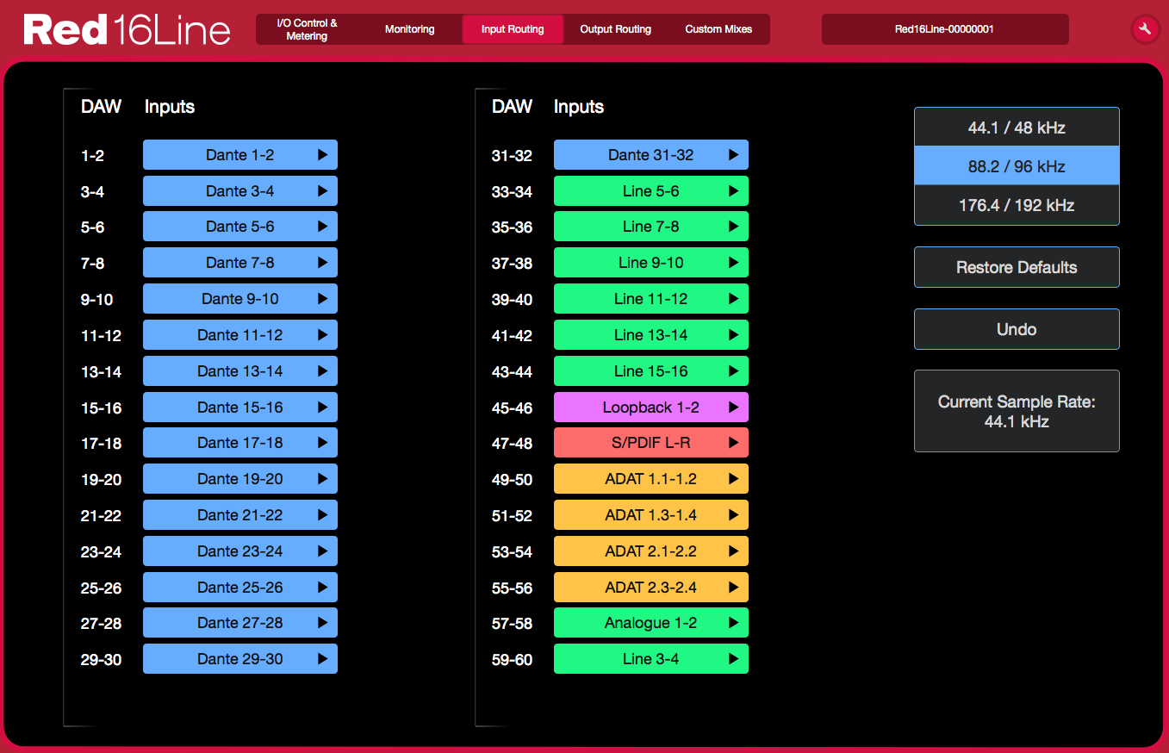This screenshot has width=1169, height=753.
Task: Go to the Custom Mixes tab
Action: 718,29
